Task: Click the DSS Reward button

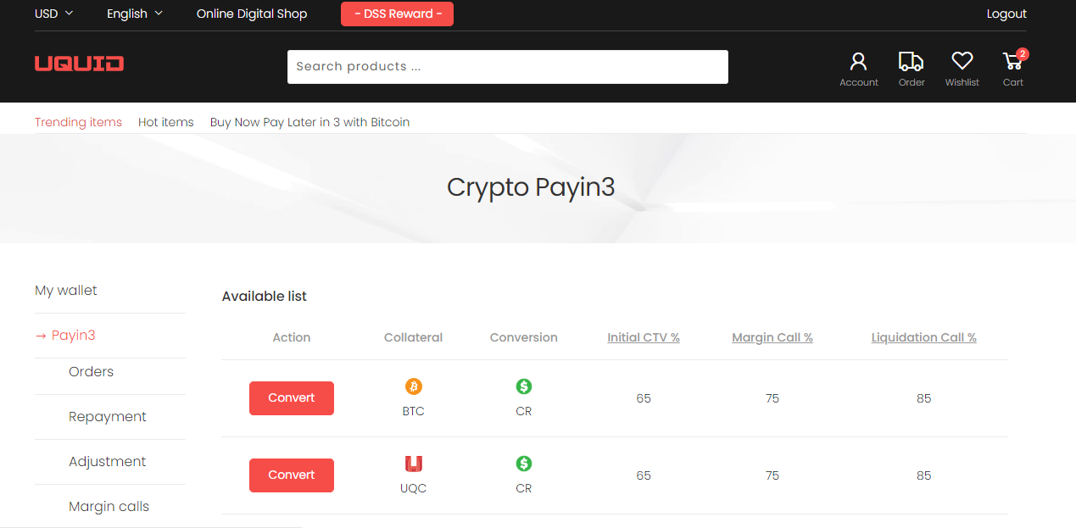Action: 397,14
